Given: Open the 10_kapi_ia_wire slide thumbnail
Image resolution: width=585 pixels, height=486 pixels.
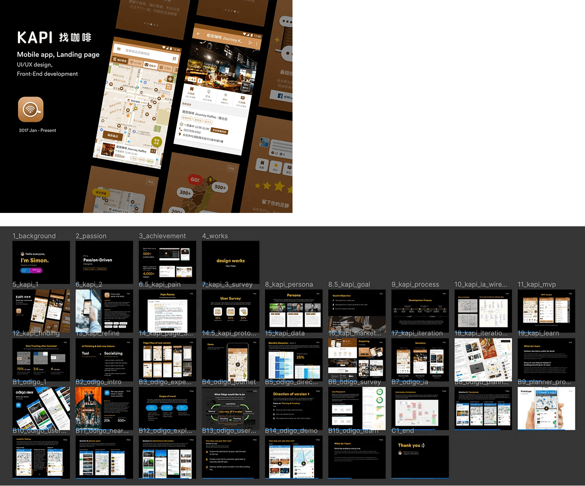Looking at the screenshot, I should pyautogui.click(x=483, y=311).
